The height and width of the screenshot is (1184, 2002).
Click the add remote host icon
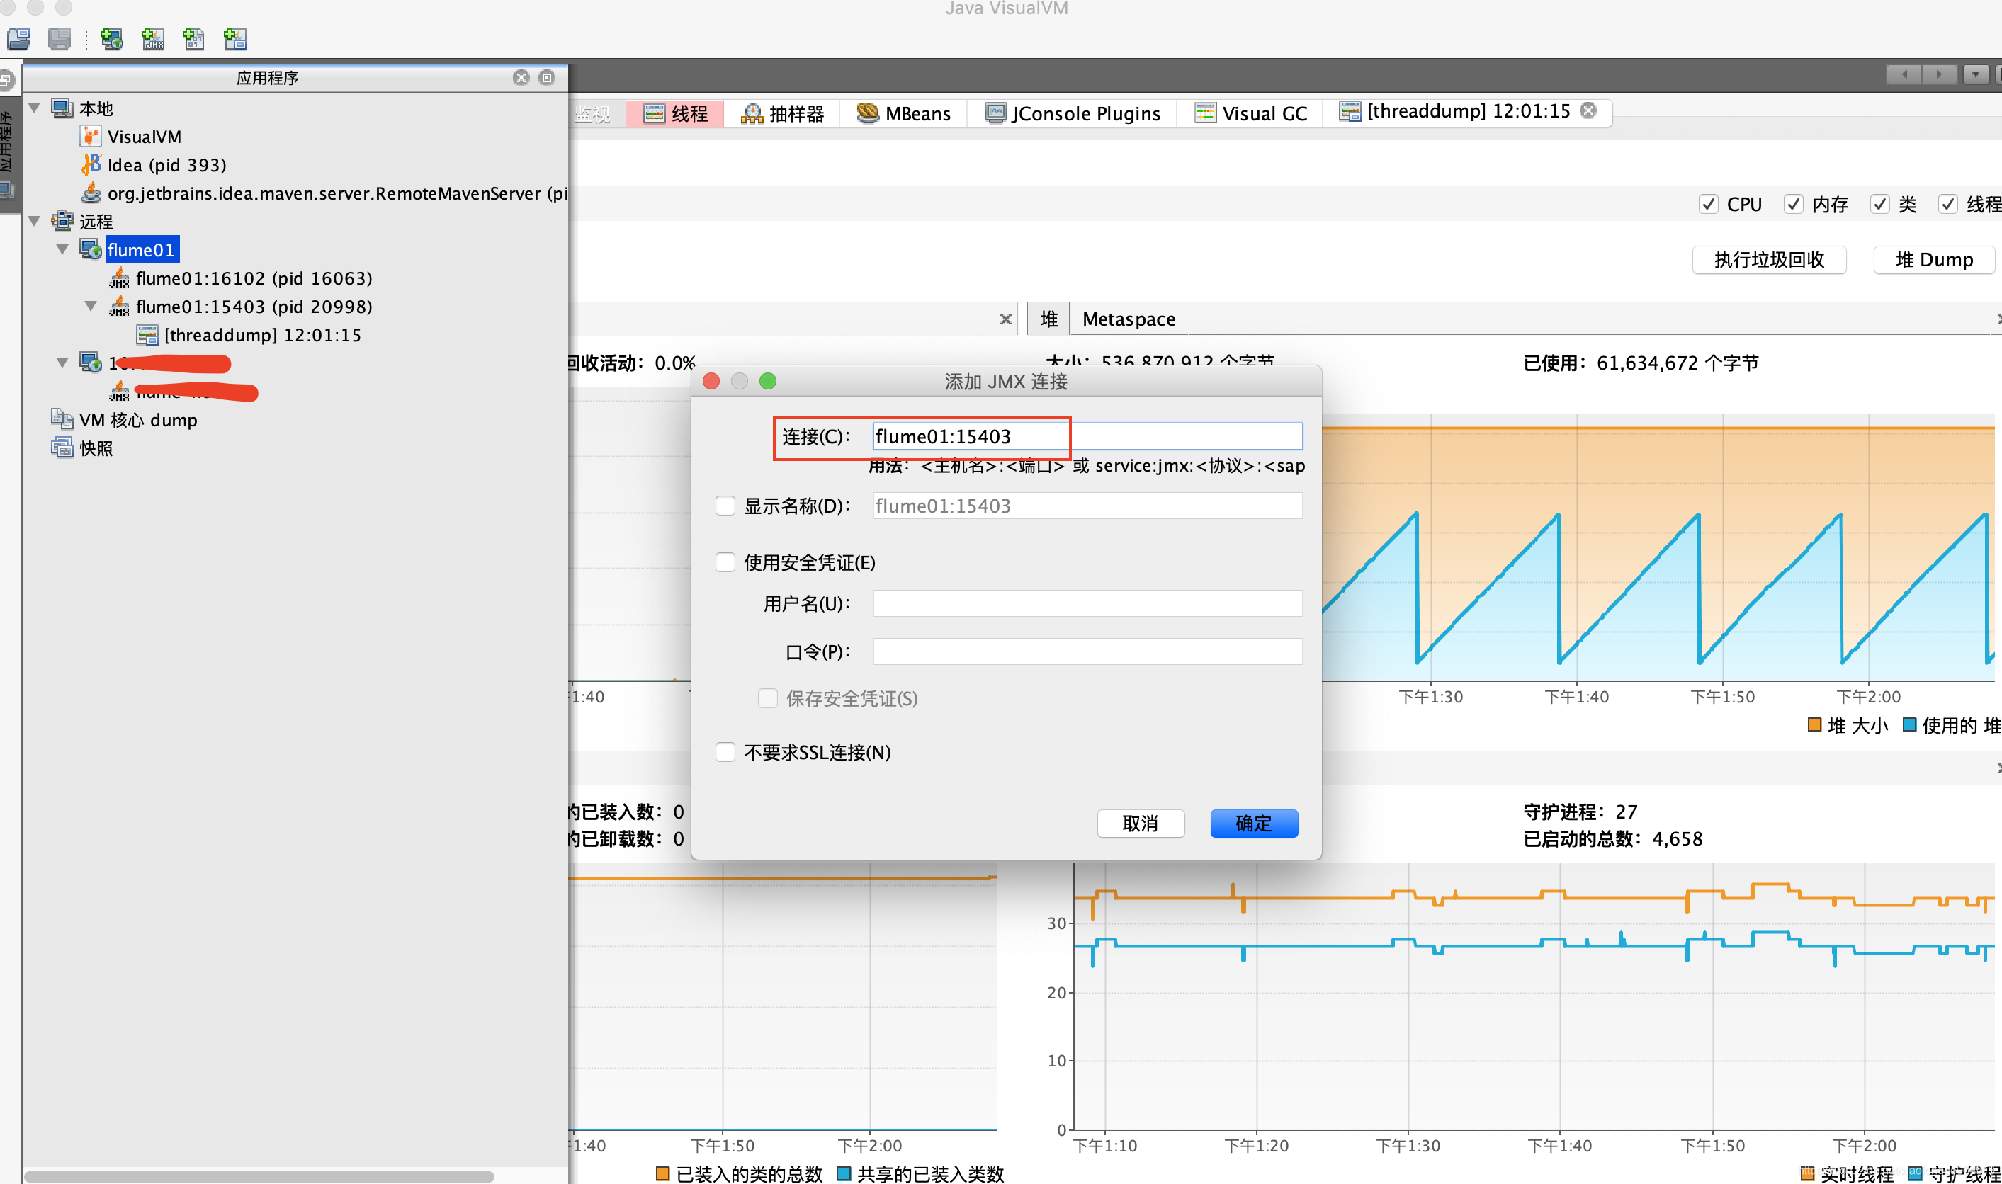(111, 38)
